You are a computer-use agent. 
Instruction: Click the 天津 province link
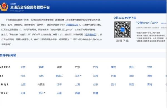click(x=23, y=93)
